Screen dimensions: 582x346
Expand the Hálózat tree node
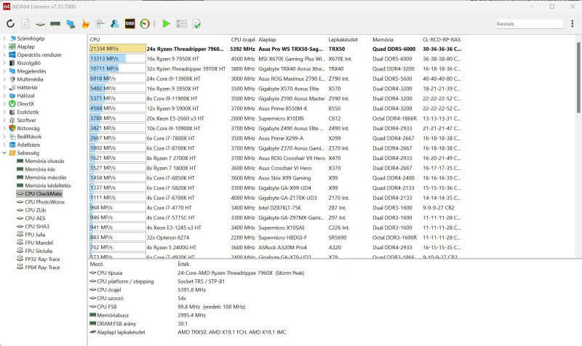[4, 95]
